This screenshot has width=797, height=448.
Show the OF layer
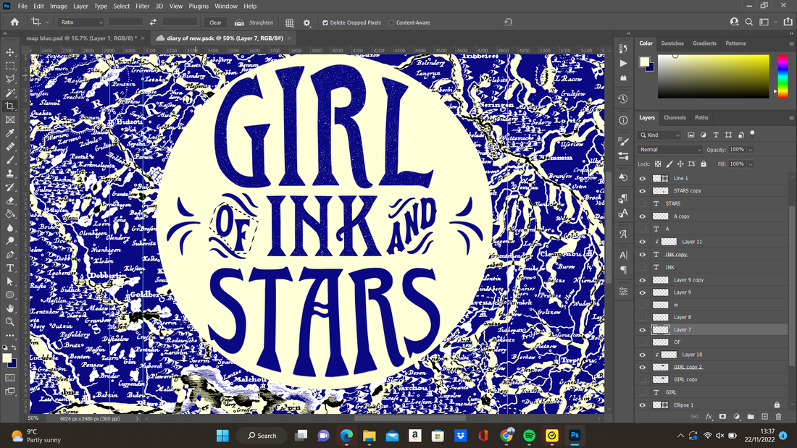pyautogui.click(x=643, y=342)
